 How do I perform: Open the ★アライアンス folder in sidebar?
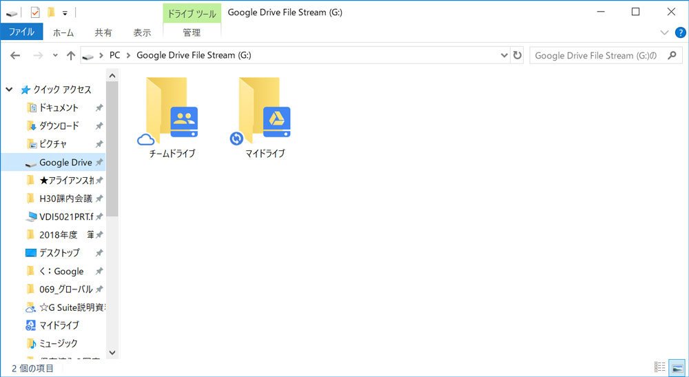click(x=66, y=180)
